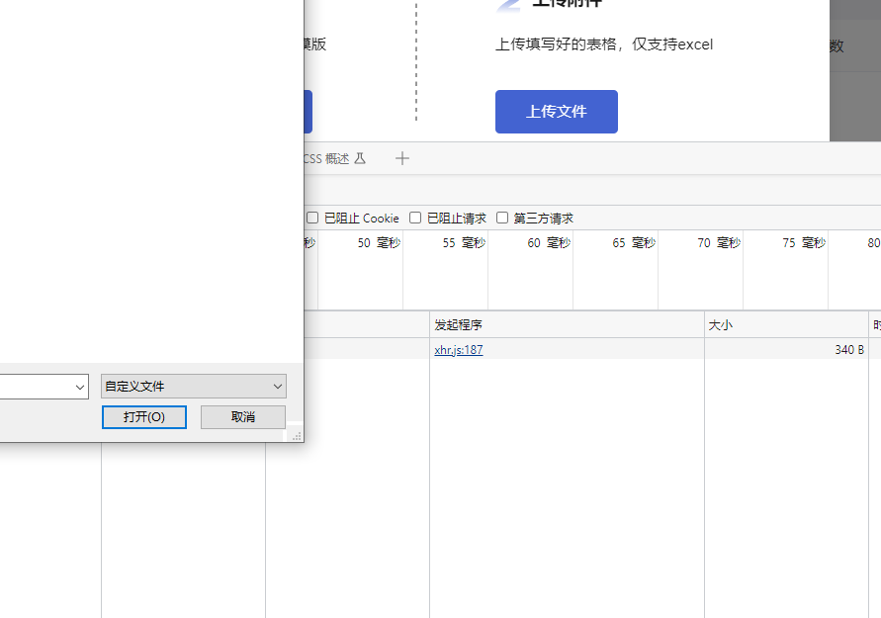Click the step 2 upload icon above 上传文件
This screenshot has width=881, height=618.
coord(508,4)
